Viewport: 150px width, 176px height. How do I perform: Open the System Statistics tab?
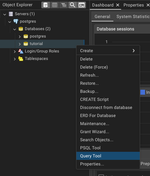pyautogui.click(x=133, y=16)
